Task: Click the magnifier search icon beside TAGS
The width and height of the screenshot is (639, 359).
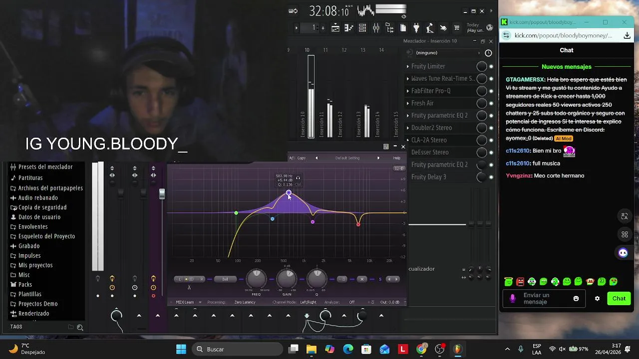Action: click(80, 328)
